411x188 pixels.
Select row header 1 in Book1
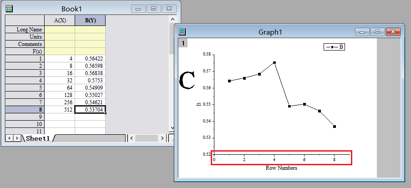[x=25, y=58]
